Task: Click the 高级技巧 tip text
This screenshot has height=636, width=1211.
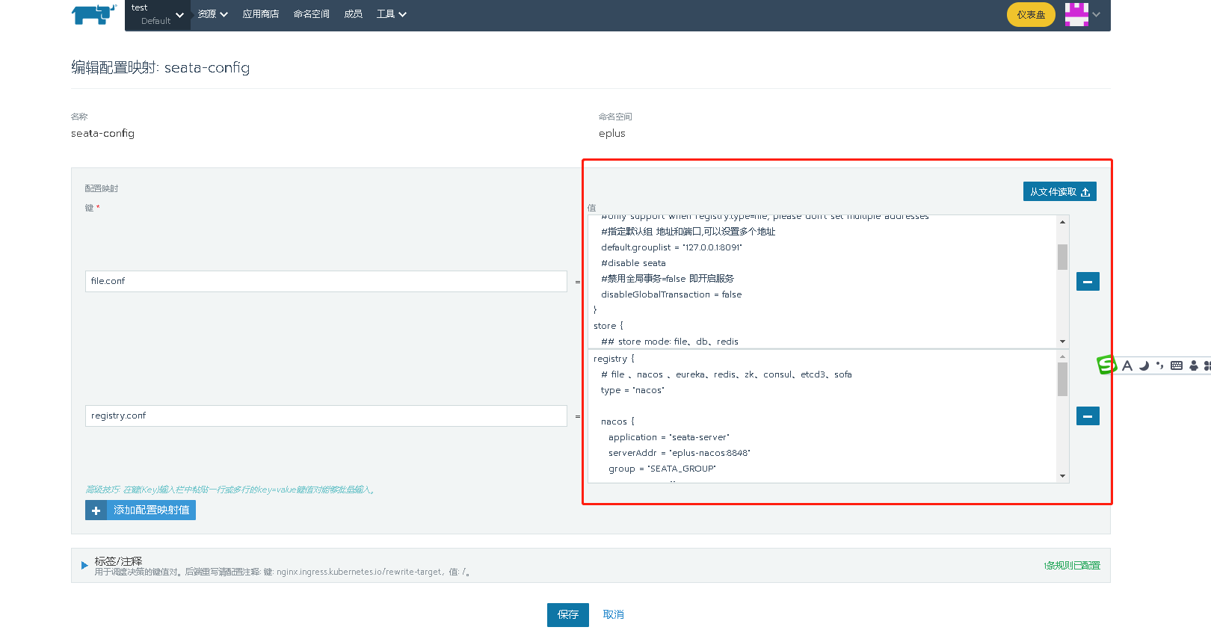Action: pyautogui.click(x=231, y=490)
